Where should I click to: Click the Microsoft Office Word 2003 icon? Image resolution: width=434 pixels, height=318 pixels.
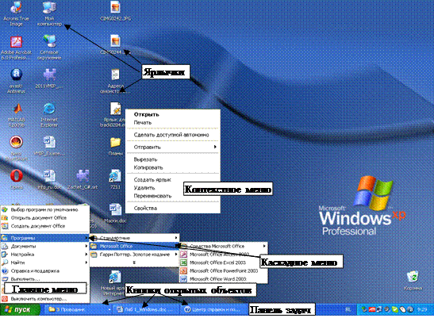(183, 278)
